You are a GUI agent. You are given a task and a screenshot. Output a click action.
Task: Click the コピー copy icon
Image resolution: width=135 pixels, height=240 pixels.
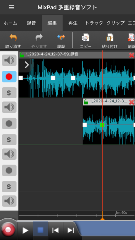tap(85, 38)
